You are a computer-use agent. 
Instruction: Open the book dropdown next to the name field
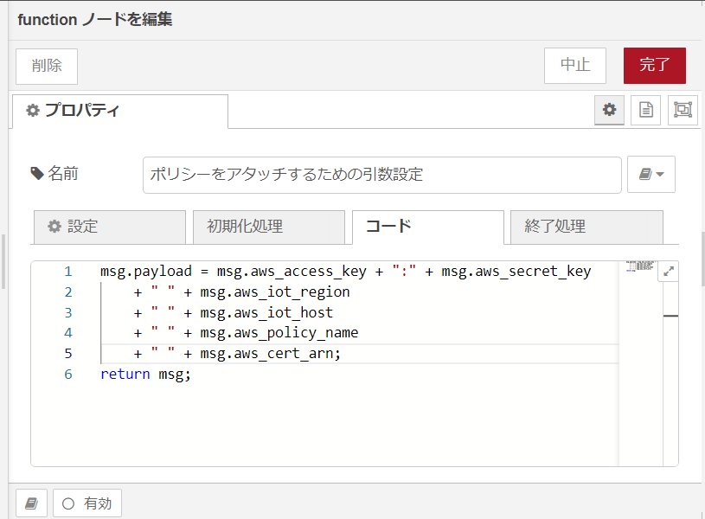point(651,175)
